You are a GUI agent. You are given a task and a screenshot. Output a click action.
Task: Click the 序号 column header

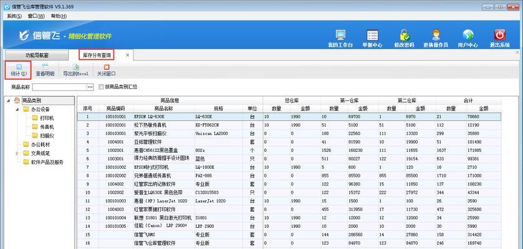[87, 108]
